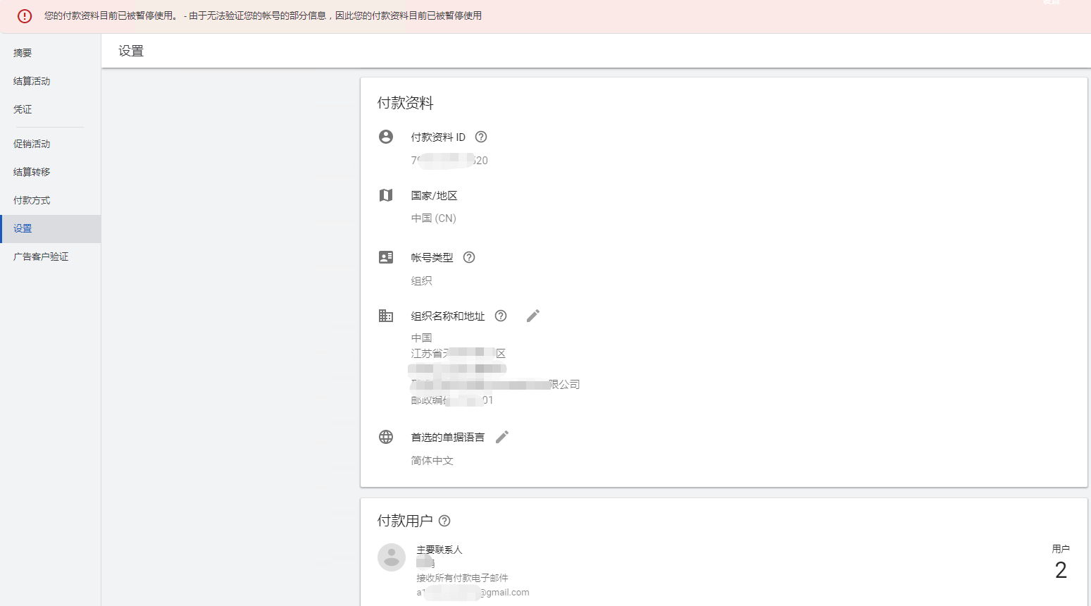Viewport: 1091px width, 606px height.
Task: Select 促销活动 in the sidebar
Action: click(51, 144)
